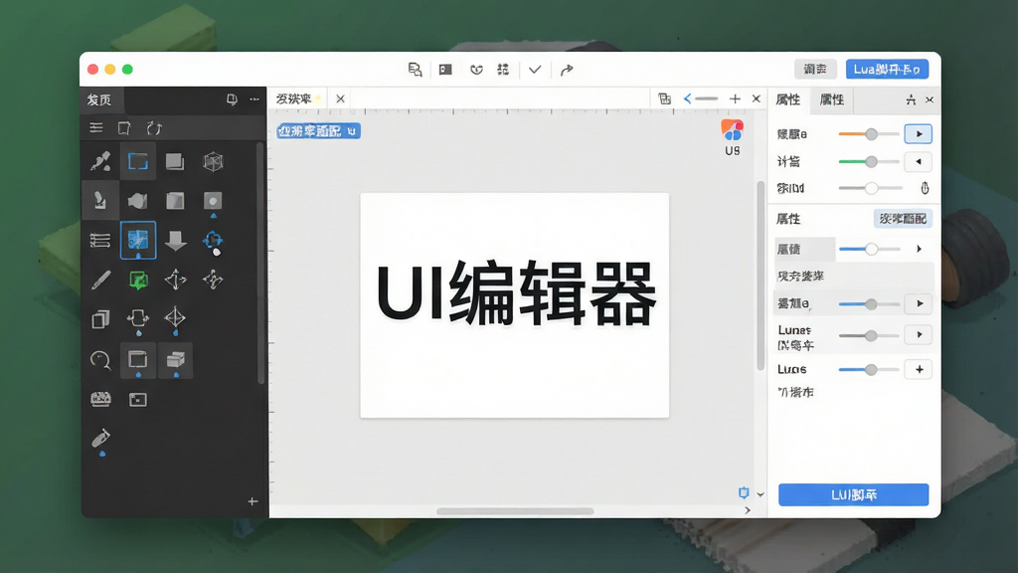Click the blue tag label at canvas top left
The width and height of the screenshot is (1018, 573).
tap(318, 130)
